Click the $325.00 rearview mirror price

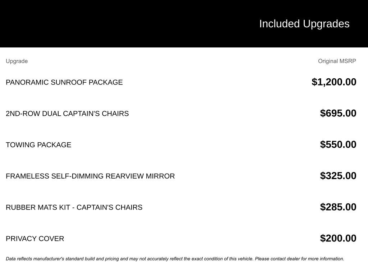pos(338,176)
